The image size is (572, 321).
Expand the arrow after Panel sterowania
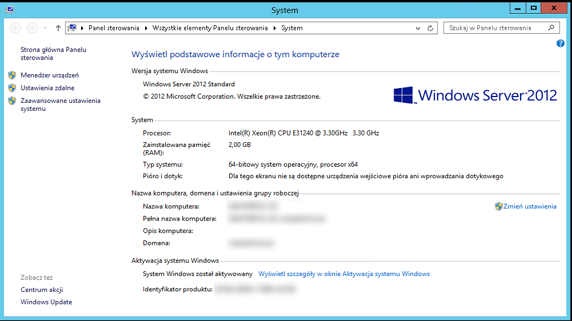146,28
